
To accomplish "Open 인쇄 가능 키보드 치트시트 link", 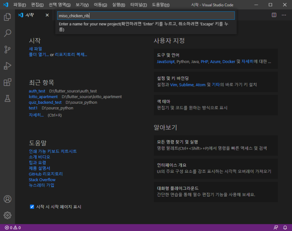I will (53, 151).
